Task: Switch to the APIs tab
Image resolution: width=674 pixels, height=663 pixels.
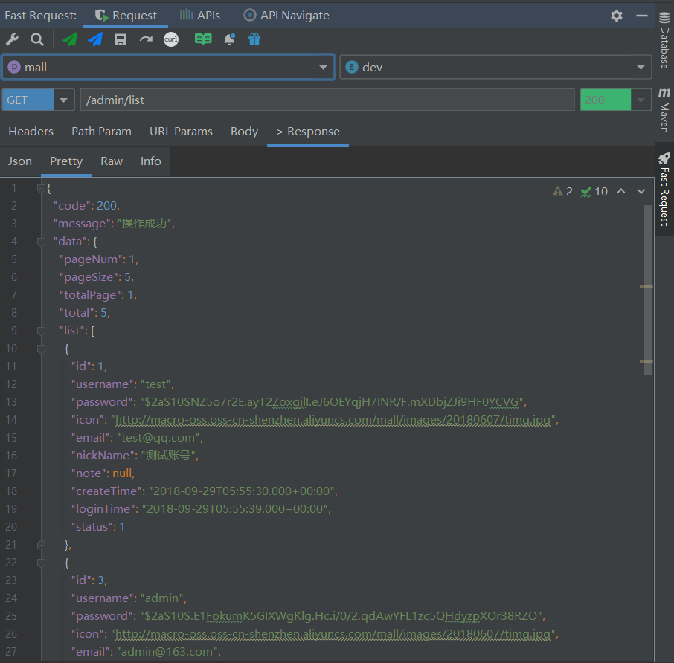Action: pyautogui.click(x=199, y=16)
